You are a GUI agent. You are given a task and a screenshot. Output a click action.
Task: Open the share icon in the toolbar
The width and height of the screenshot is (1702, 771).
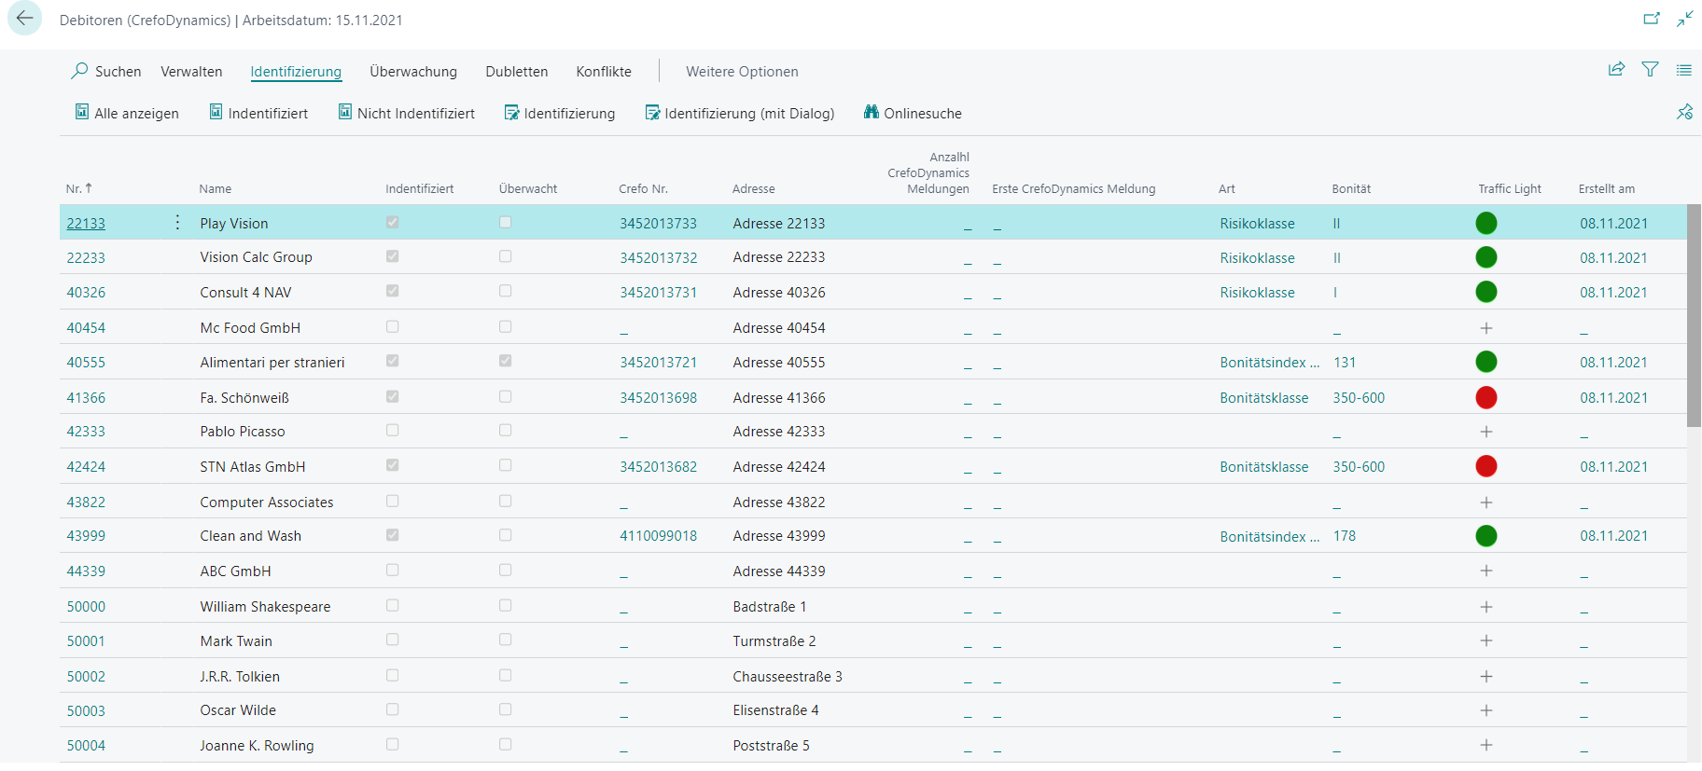tap(1616, 69)
